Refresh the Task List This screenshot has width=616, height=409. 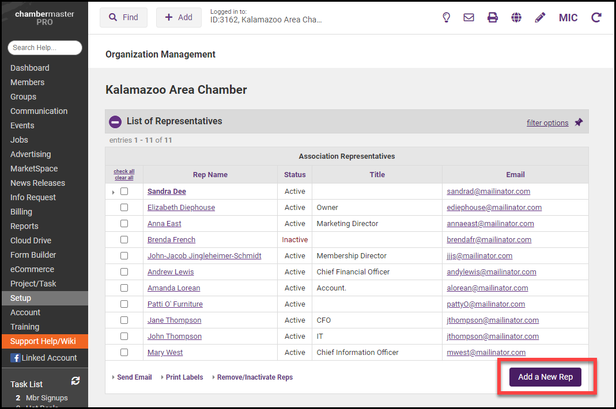[x=75, y=381]
